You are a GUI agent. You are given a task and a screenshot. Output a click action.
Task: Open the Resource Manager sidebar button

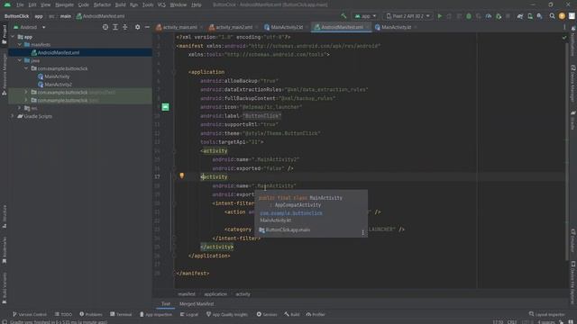point(5,74)
